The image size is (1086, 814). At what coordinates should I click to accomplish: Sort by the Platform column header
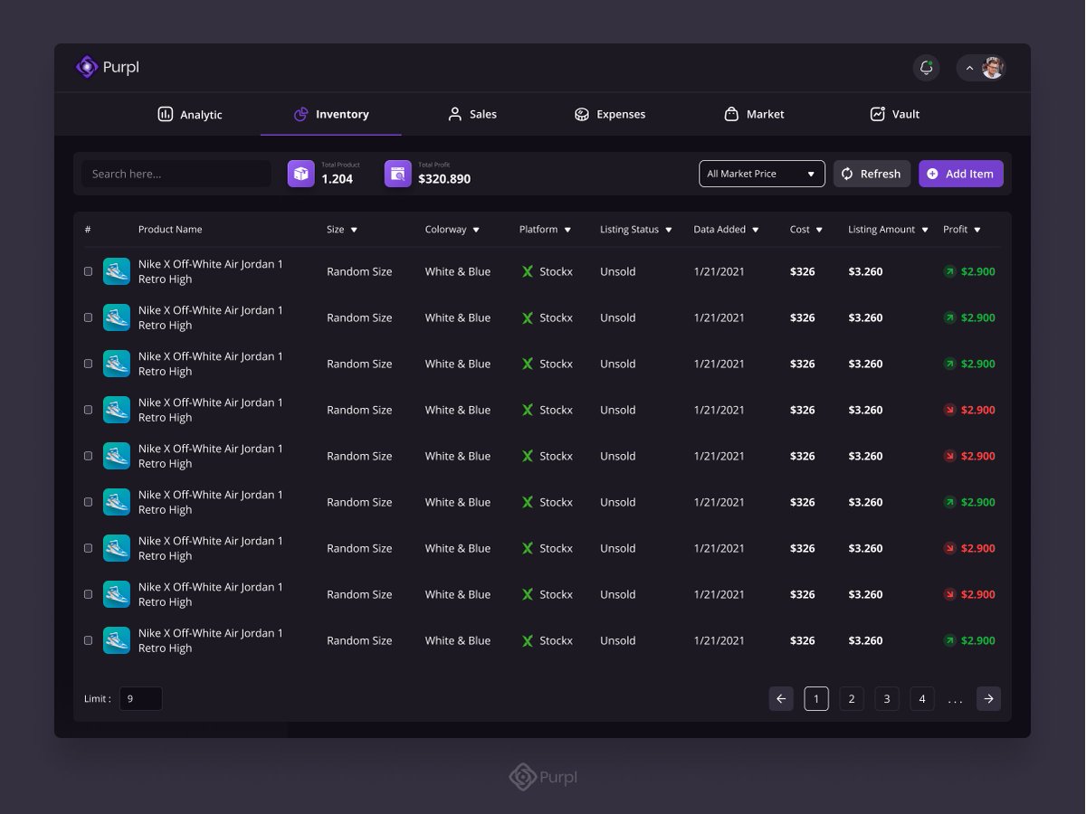pos(546,230)
